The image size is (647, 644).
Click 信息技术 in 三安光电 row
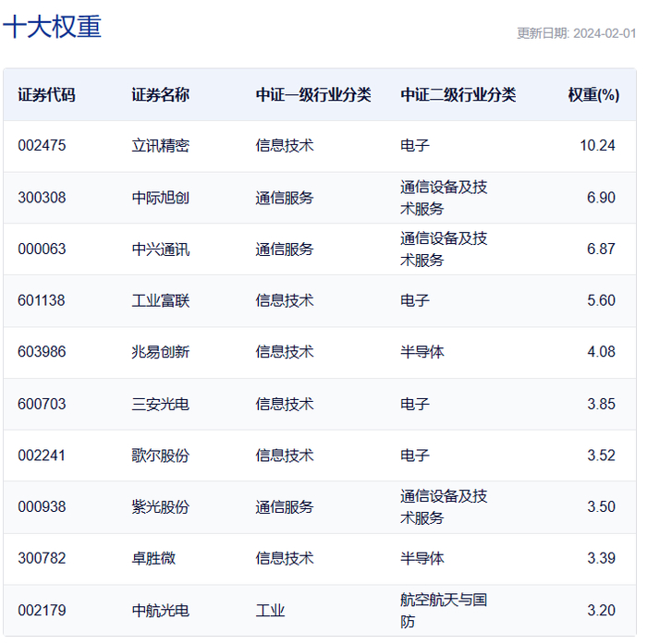(x=285, y=404)
